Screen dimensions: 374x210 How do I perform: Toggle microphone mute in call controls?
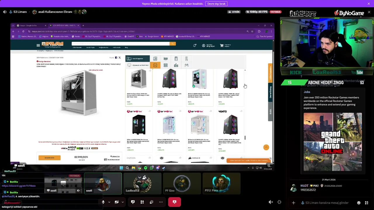pos(103,202)
